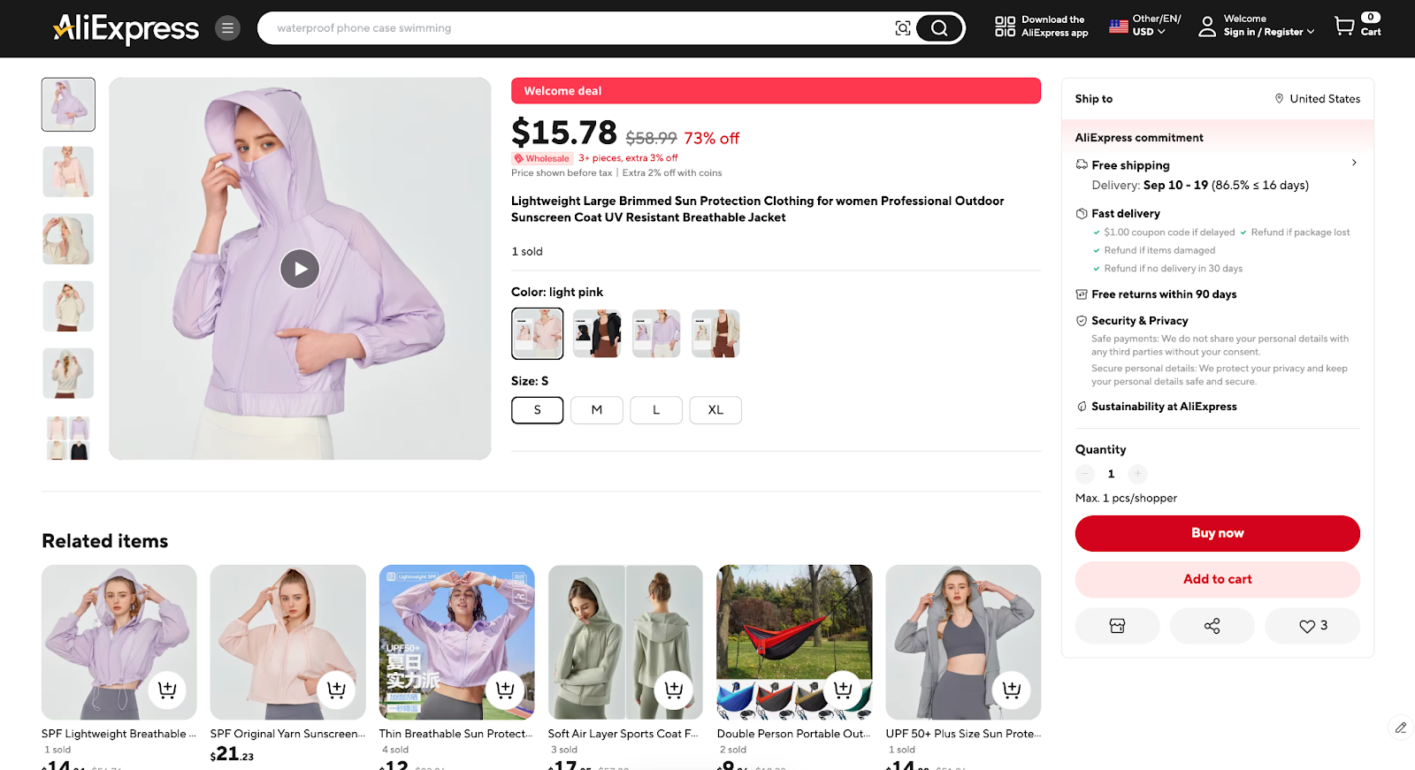Viewport: 1415px width, 770px height.
Task: Visit the store via storefront icon button
Action: coord(1117,626)
